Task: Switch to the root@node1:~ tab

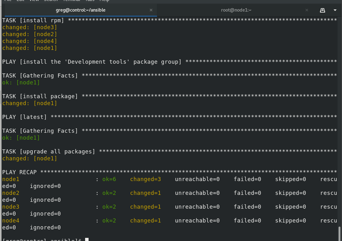Action: point(236,10)
